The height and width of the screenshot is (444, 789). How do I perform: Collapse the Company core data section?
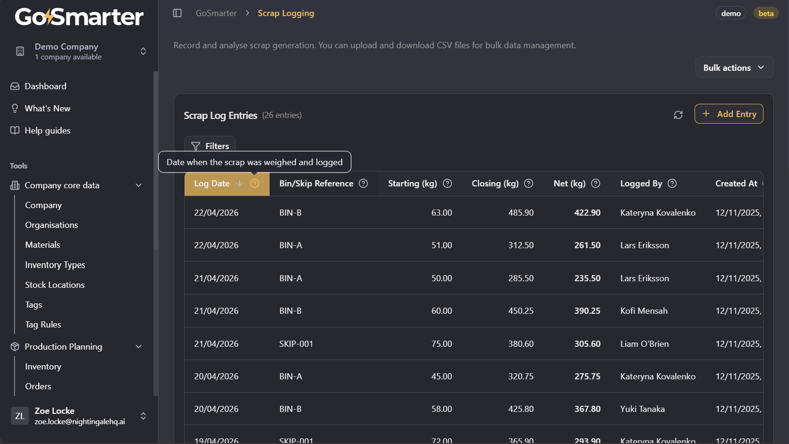point(139,185)
